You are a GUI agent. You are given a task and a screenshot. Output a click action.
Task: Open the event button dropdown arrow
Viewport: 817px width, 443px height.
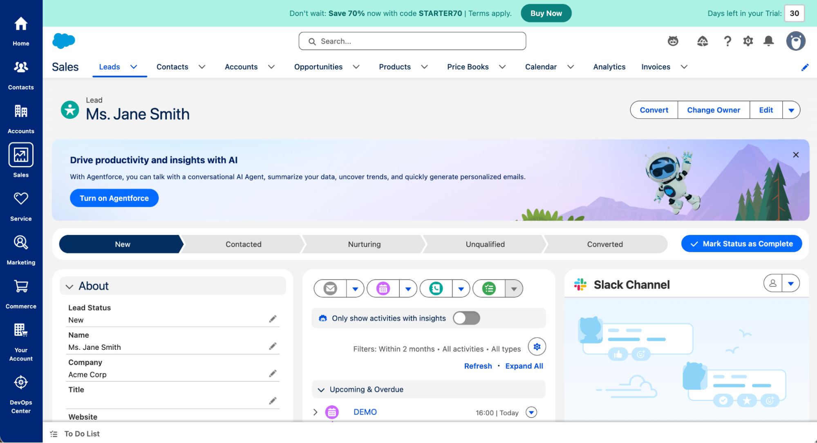[408, 289]
